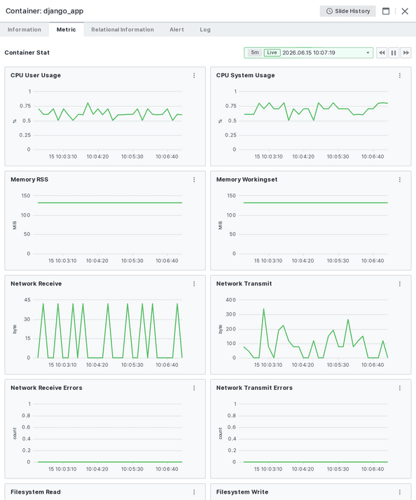
Task: Open Network Receive Errors kebab menu
Action: (x=194, y=388)
